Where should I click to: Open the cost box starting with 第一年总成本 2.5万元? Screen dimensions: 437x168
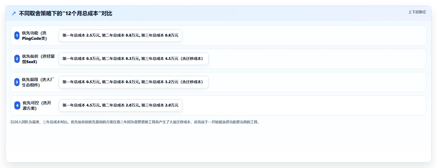[120, 35]
